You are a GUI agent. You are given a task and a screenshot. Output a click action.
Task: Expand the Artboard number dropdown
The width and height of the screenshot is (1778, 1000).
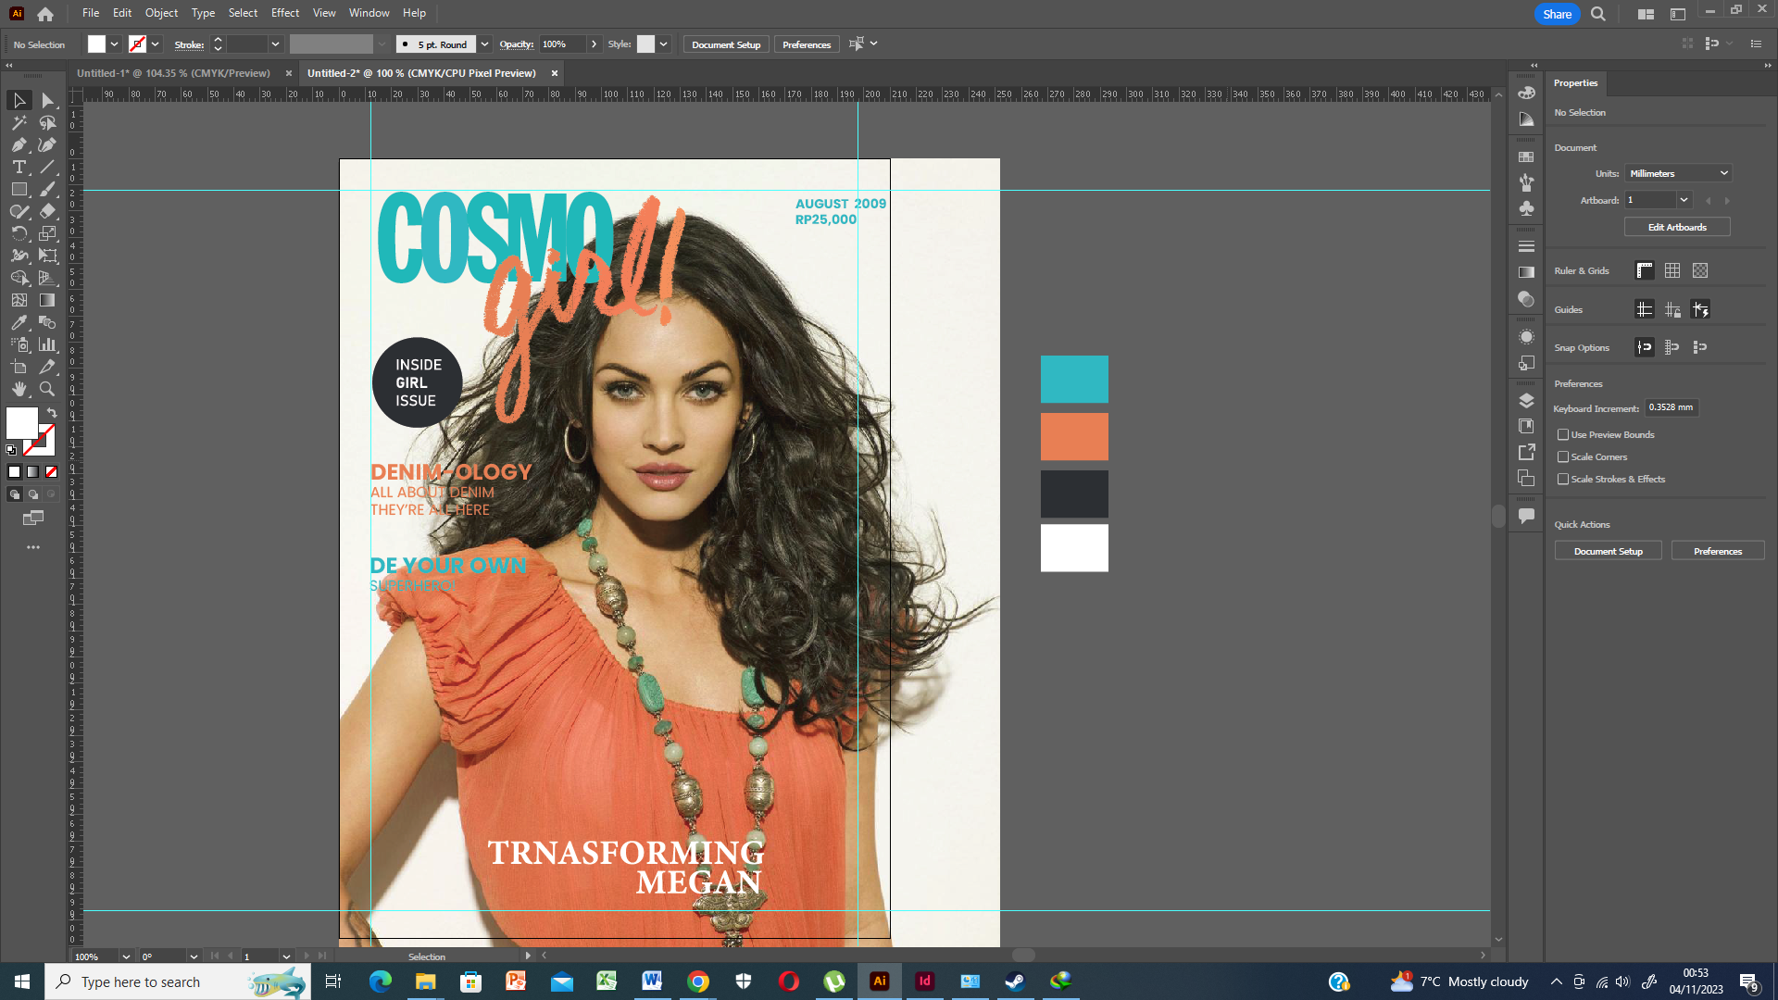click(x=1684, y=200)
